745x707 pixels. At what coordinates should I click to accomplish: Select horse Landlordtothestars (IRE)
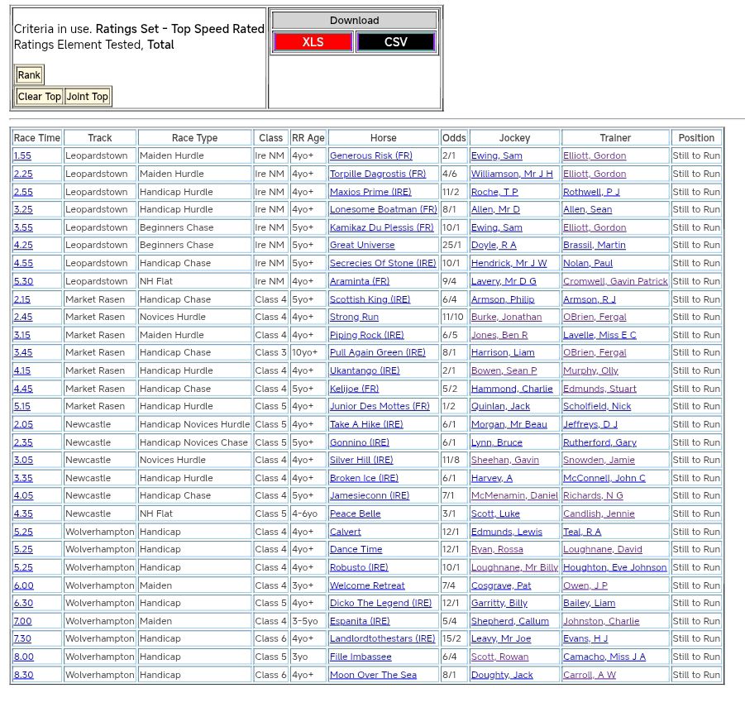[x=382, y=639]
